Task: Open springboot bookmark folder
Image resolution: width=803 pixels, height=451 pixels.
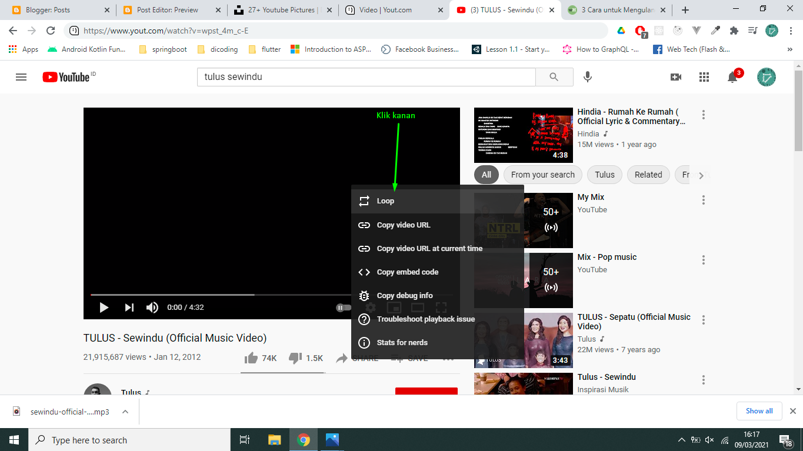Action: coord(163,49)
